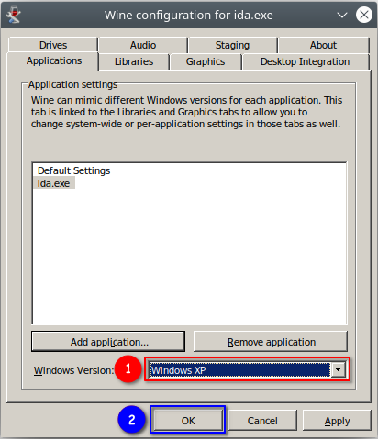
Task: Close the Wine configuration window
Action: 364,15
